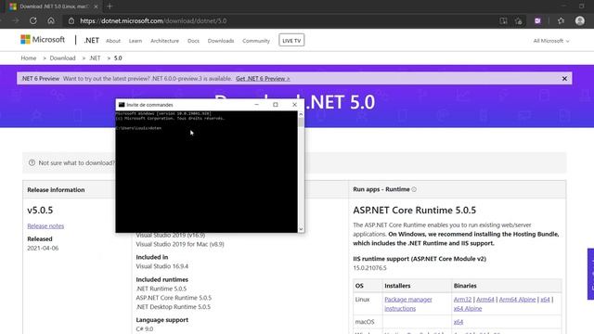Viewport: 594px width, 334px height.
Task: Click the v5.0.5 version heading
Action: pos(40,211)
